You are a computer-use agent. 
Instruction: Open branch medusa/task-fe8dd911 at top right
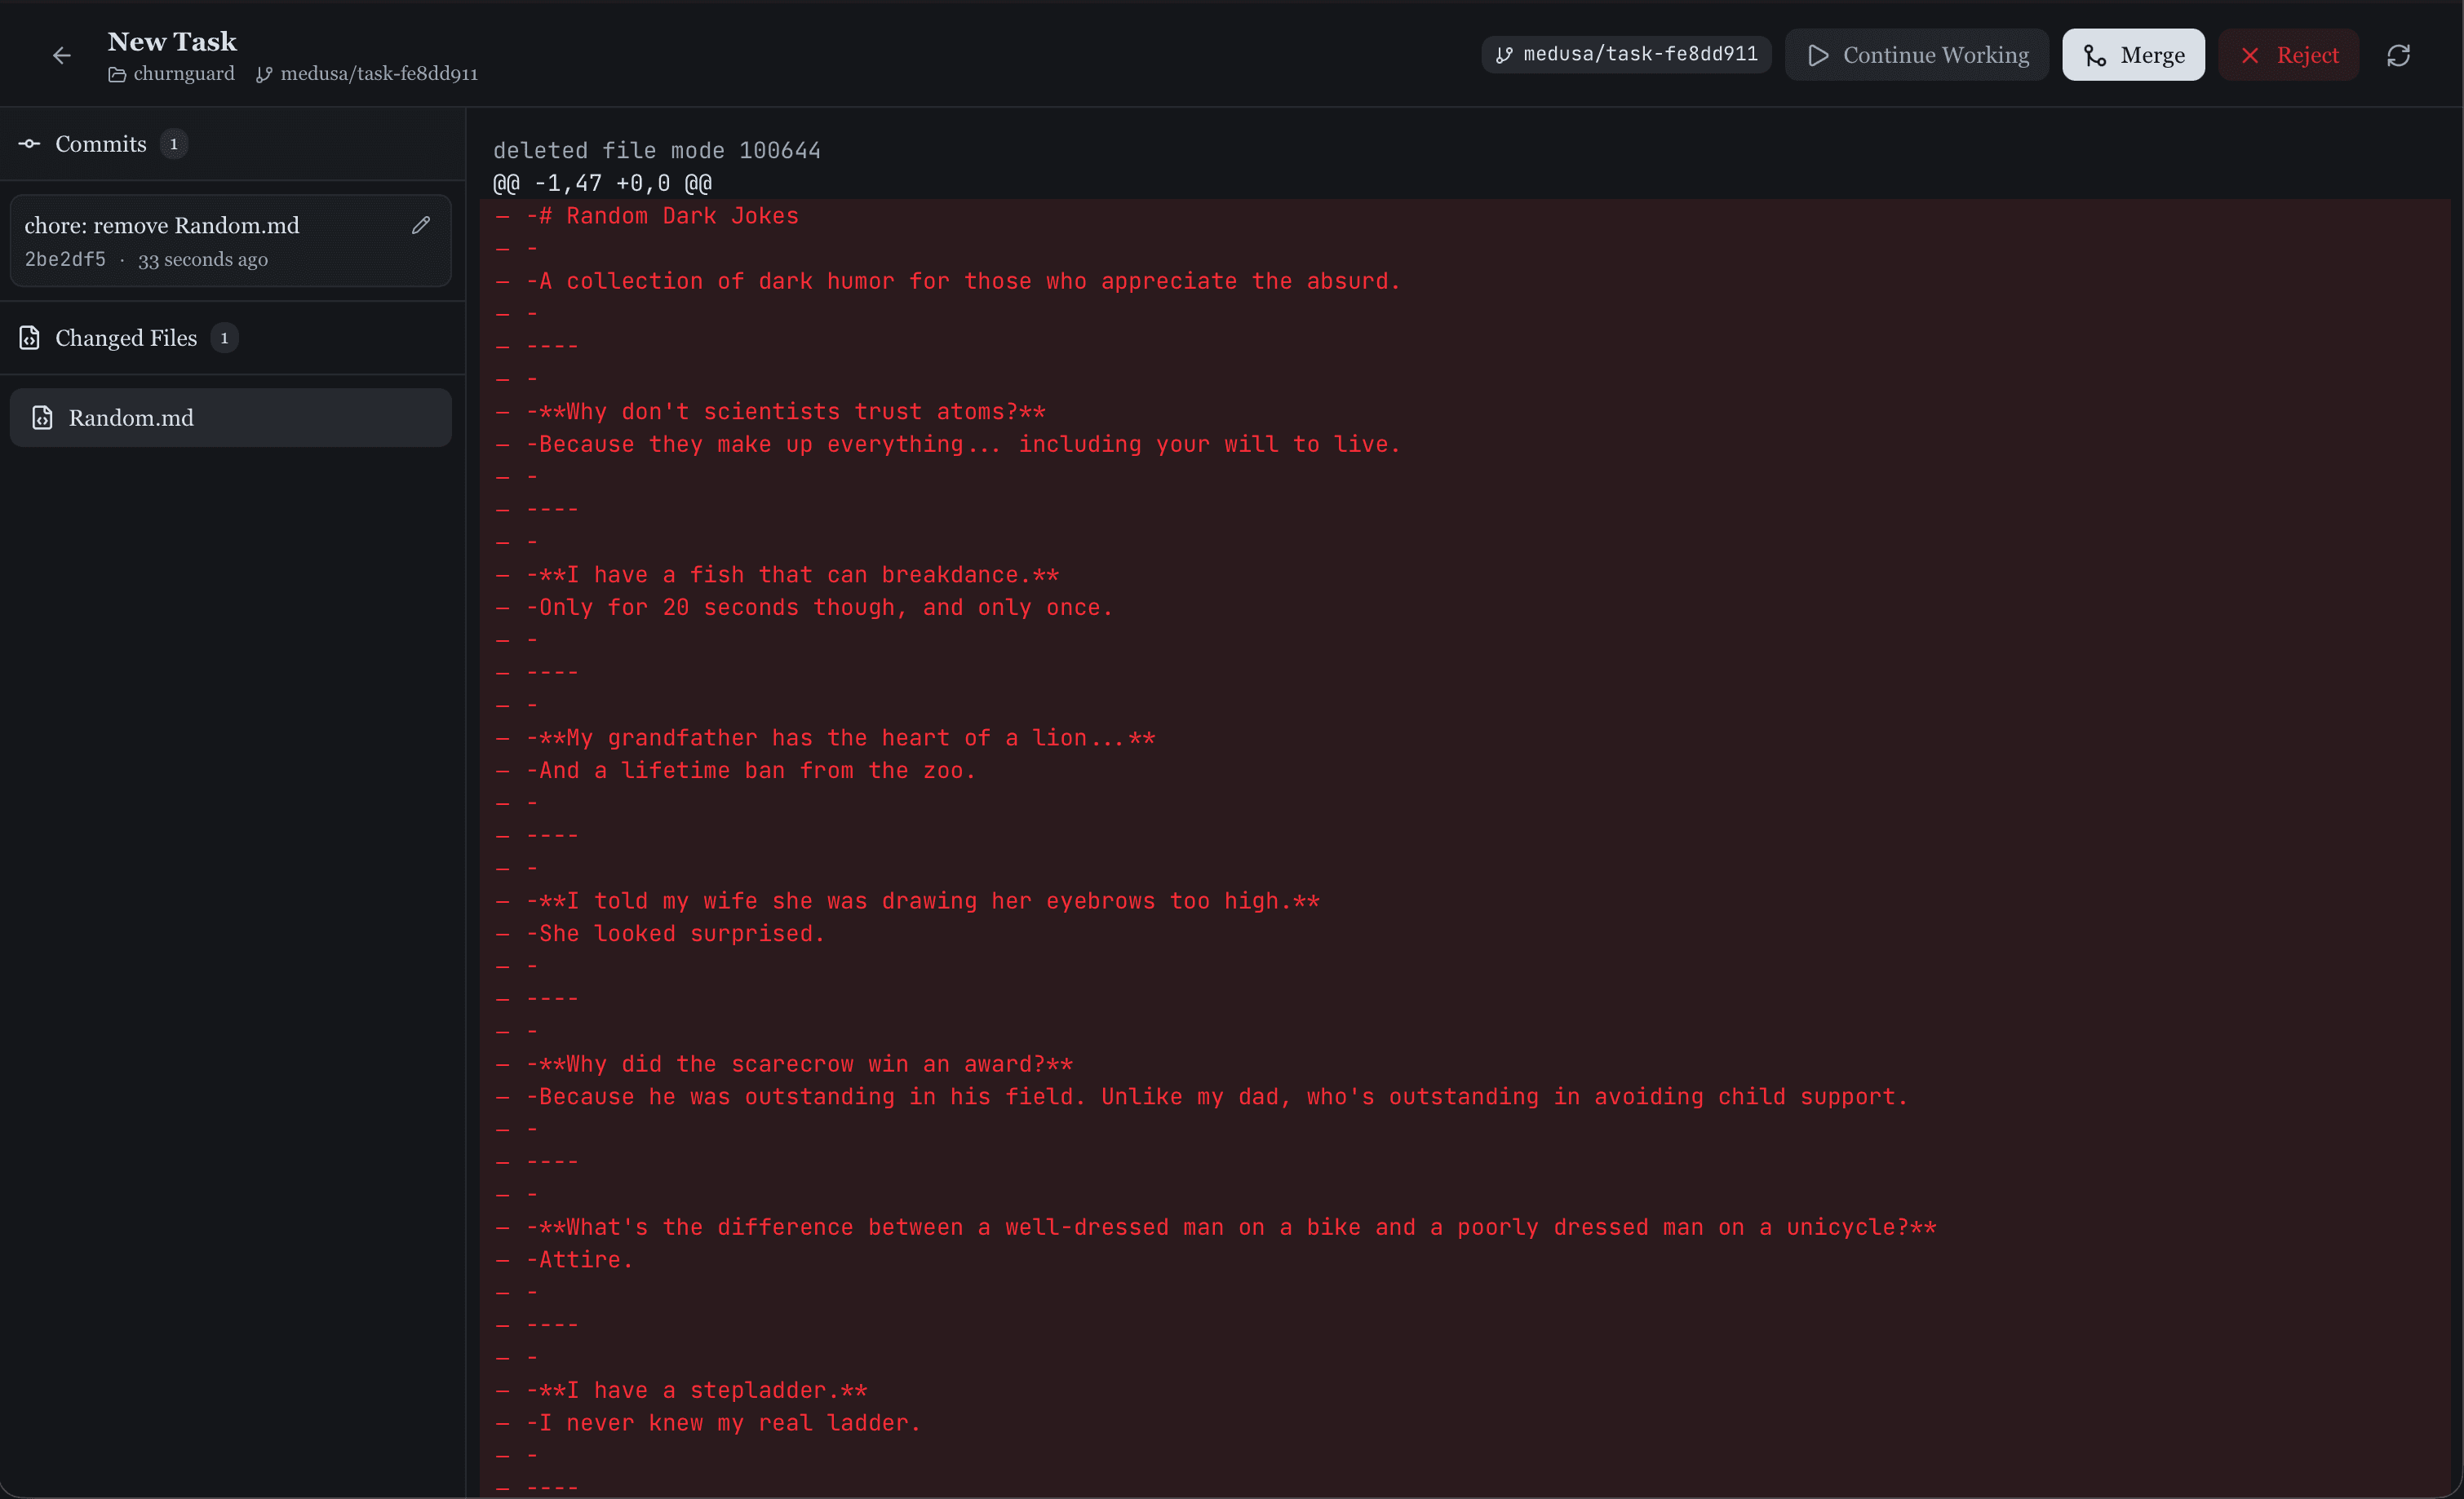1626,54
